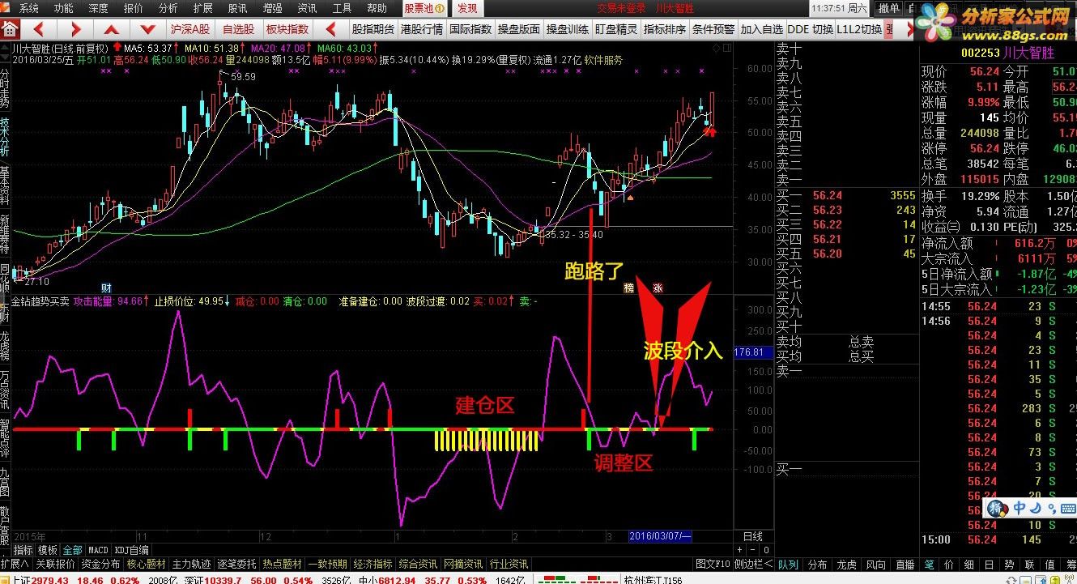Viewport: 1077px width, 584px height.
Task: Open the 热点题材 bottom tab
Action: coord(283,564)
